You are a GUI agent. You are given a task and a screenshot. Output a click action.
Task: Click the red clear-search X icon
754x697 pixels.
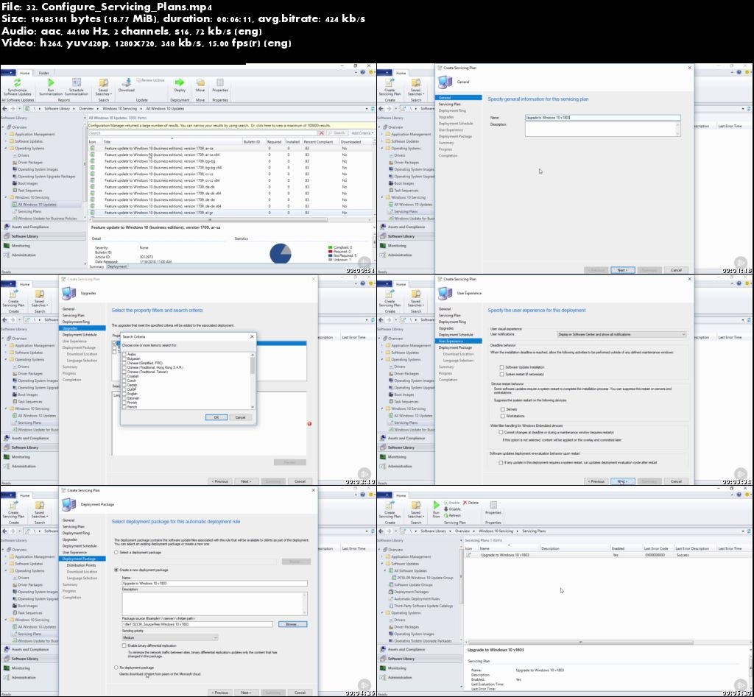(x=322, y=133)
